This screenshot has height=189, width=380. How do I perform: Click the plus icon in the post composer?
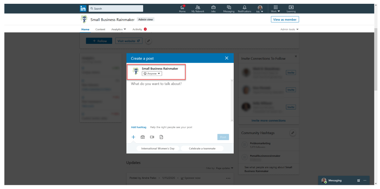[x=133, y=137]
